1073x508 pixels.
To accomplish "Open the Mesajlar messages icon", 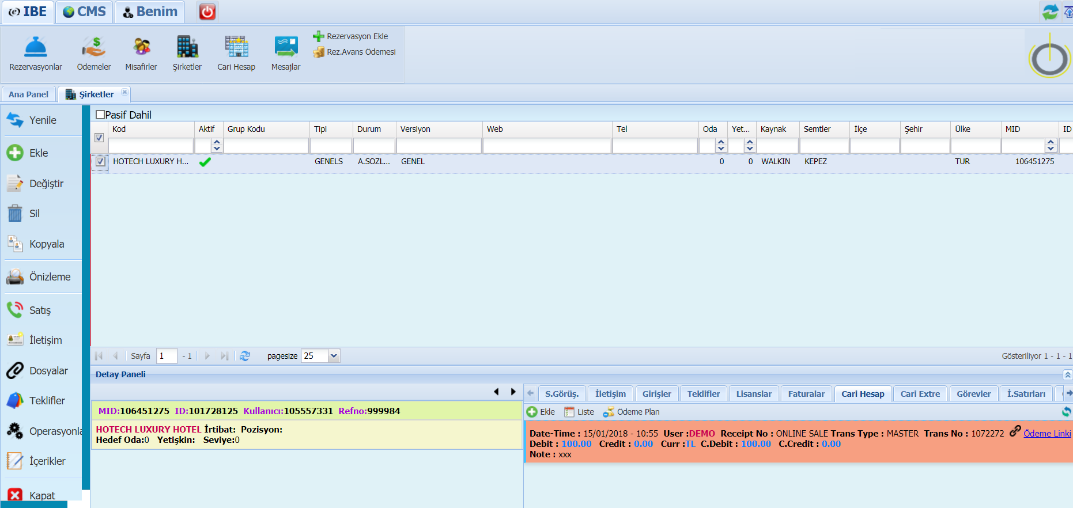I will [286, 47].
